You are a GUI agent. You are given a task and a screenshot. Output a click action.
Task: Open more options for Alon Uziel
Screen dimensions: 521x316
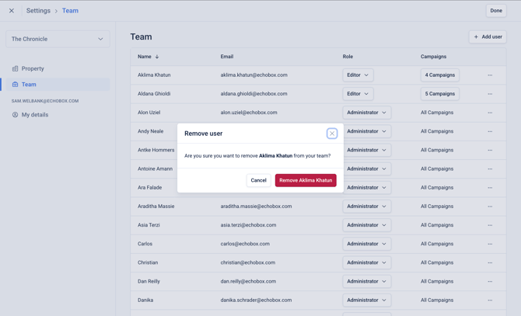click(490, 113)
